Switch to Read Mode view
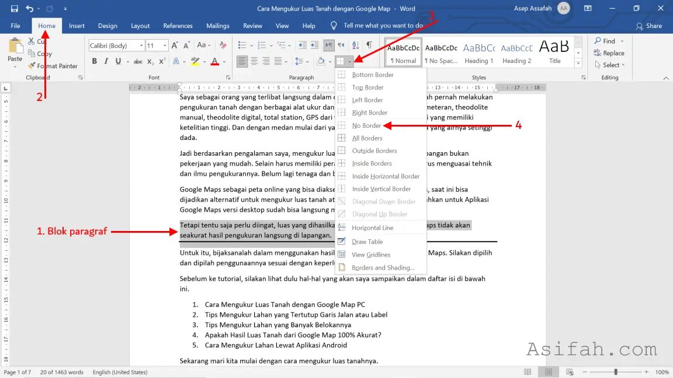 (528, 372)
